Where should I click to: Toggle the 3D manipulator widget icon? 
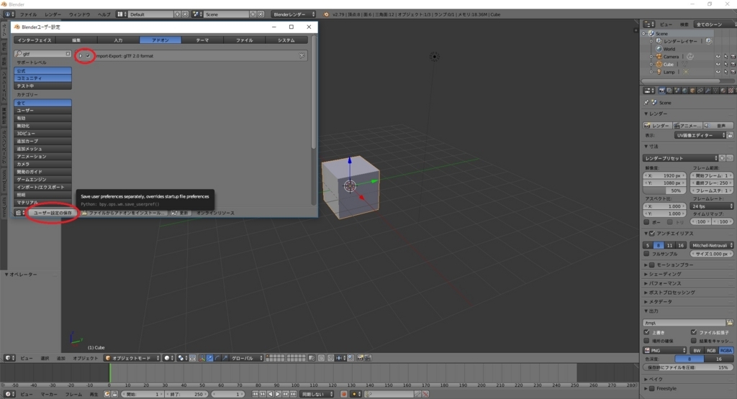202,358
